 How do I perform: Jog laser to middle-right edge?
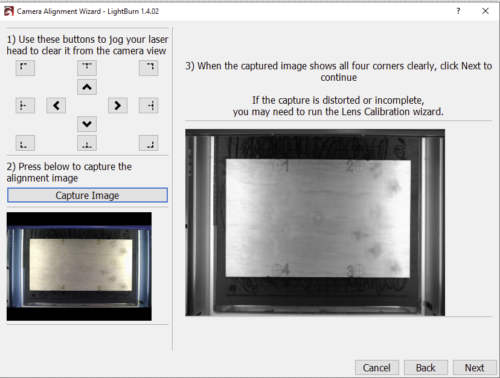click(x=149, y=106)
